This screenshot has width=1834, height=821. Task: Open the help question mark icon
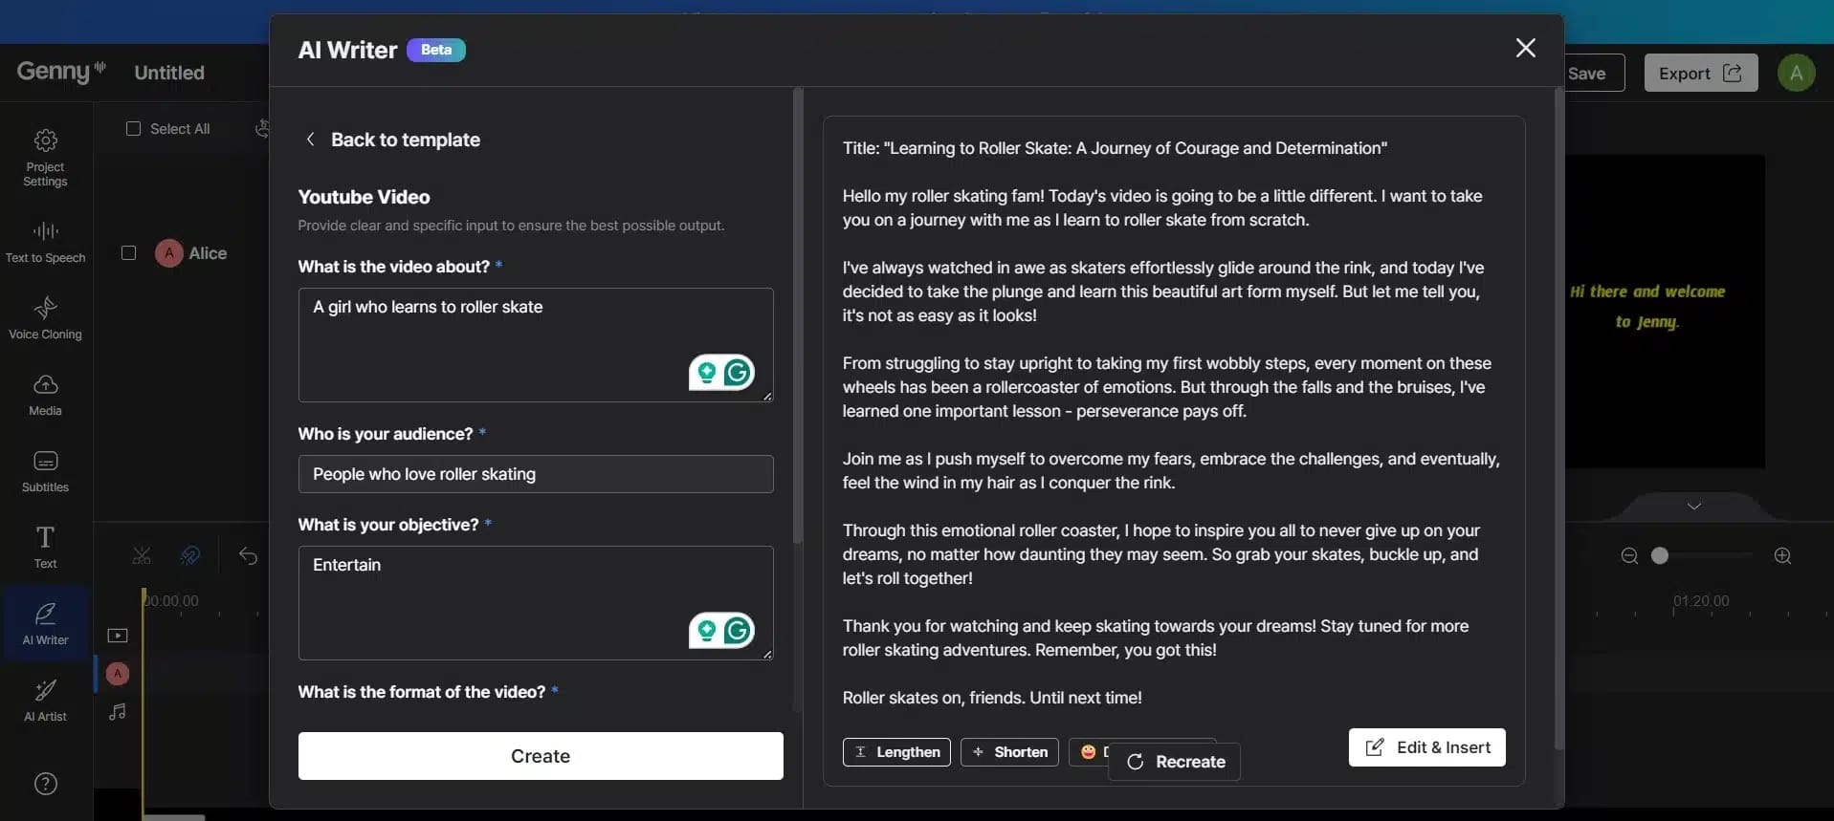46,784
